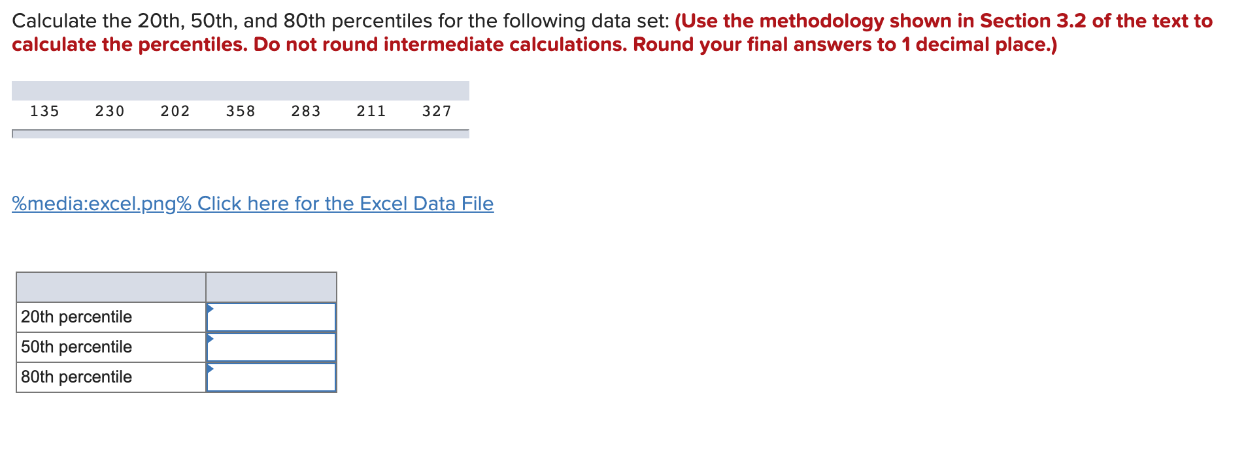Select the 50th percentile row label
The image size is (1246, 453).
coord(76,347)
